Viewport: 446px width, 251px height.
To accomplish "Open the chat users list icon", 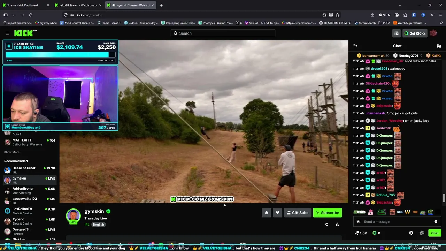I will [x=439, y=46].
